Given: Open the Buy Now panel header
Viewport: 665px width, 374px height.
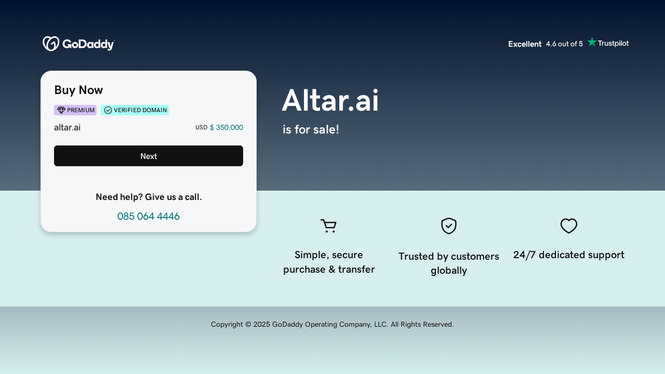Looking at the screenshot, I should click(x=78, y=90).
